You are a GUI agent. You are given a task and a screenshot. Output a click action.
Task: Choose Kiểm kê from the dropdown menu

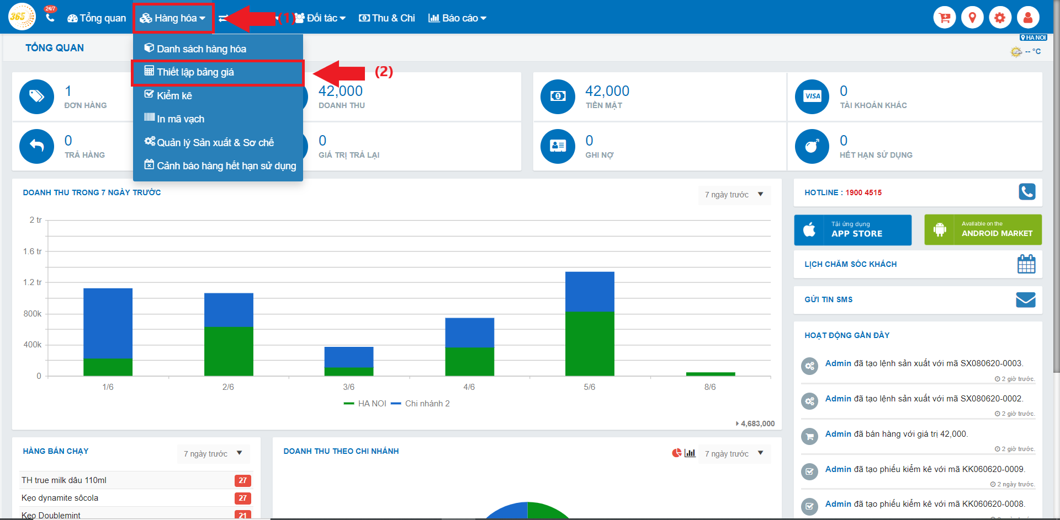click(x=174, y=96)
